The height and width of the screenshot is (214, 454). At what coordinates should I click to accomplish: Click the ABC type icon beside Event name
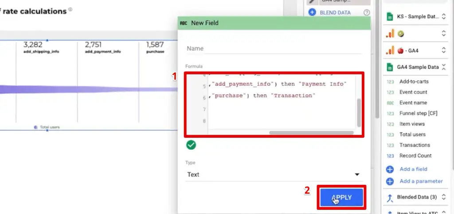pyautogui.click(x=390, y=103)
